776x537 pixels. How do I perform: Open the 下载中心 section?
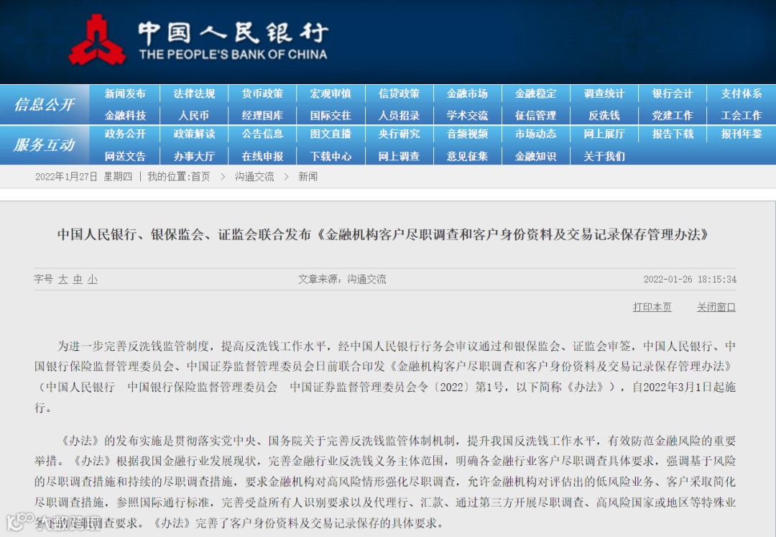331,157
